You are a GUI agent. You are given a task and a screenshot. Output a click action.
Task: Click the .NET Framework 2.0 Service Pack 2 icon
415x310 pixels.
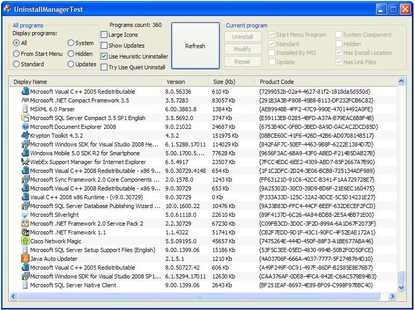[x=25, y=224]
